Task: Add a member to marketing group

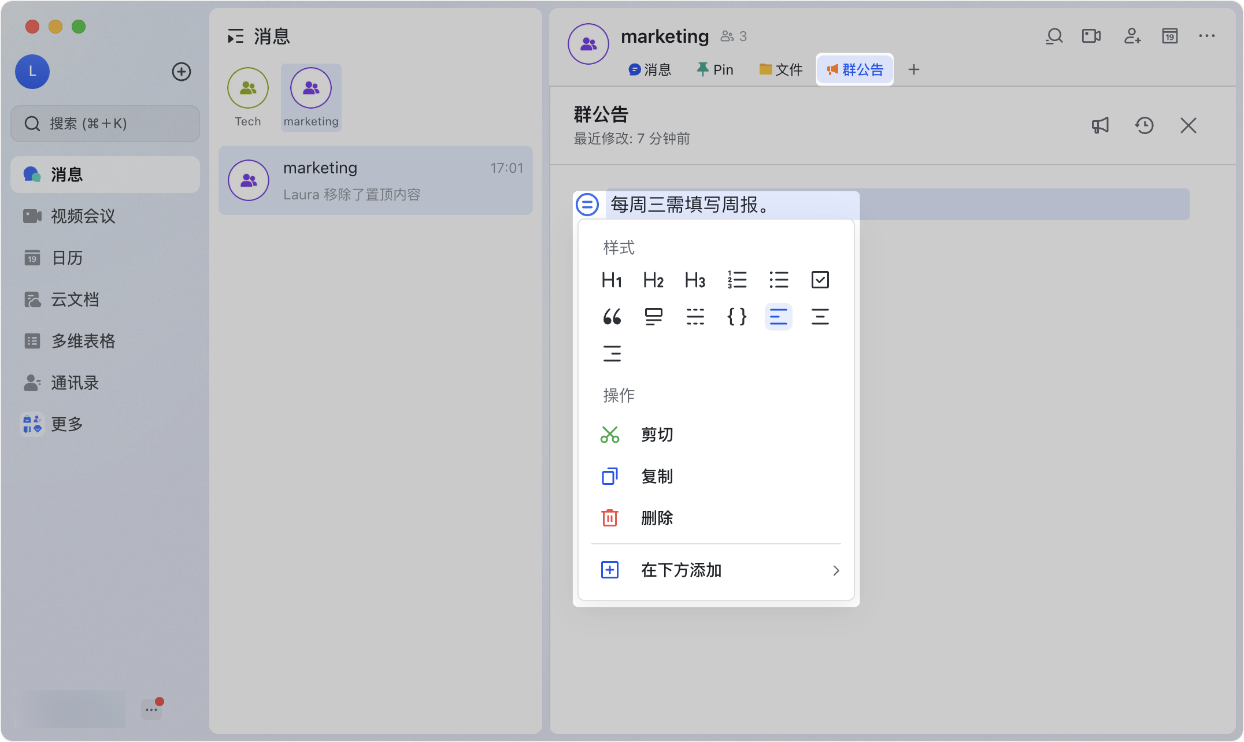Action: (1132, 36)
